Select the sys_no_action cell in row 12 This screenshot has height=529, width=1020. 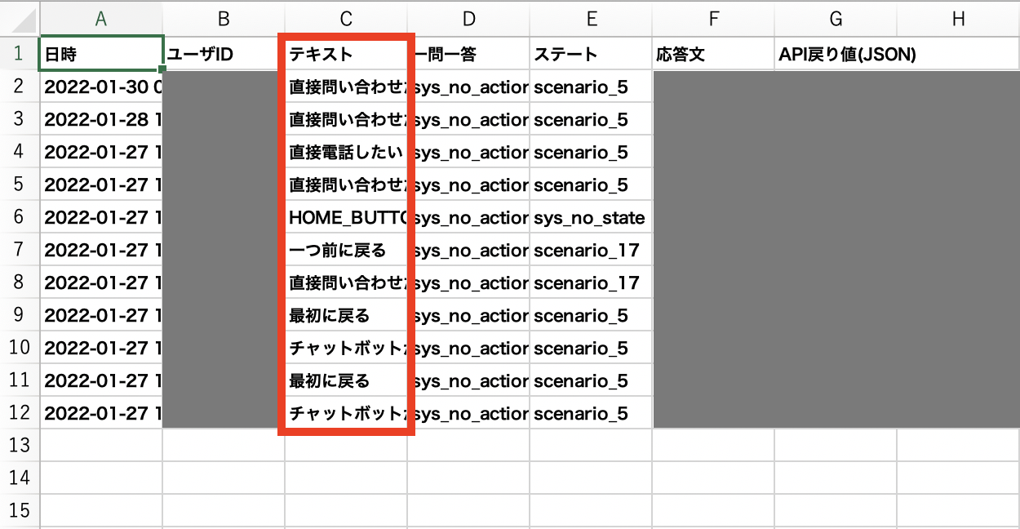468,413
